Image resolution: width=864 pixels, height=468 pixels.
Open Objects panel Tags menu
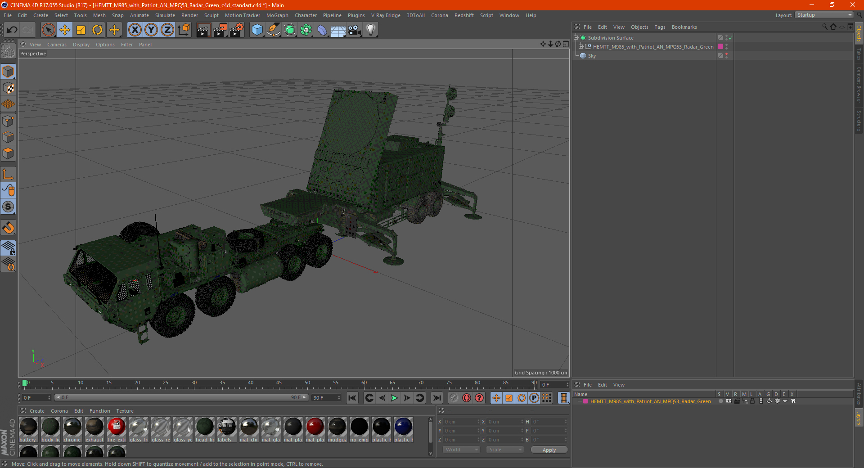(660, 27)
